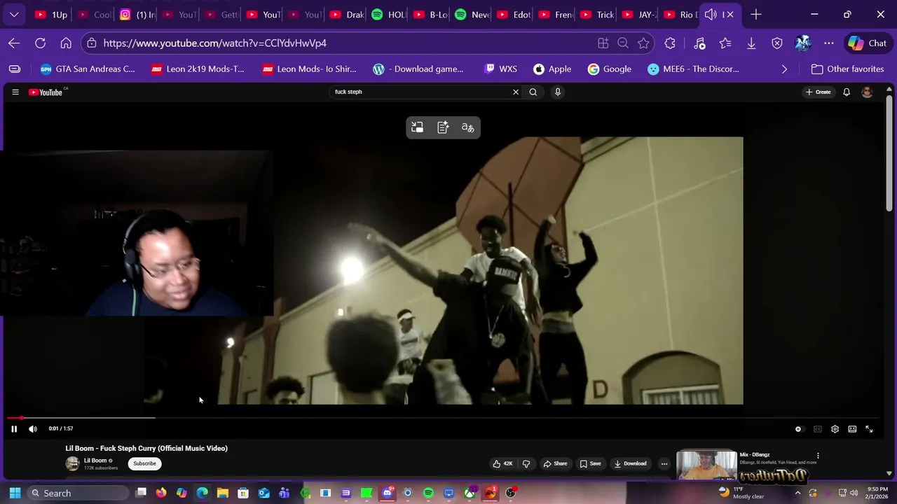Refresh the current page

(x=41, y=43)
